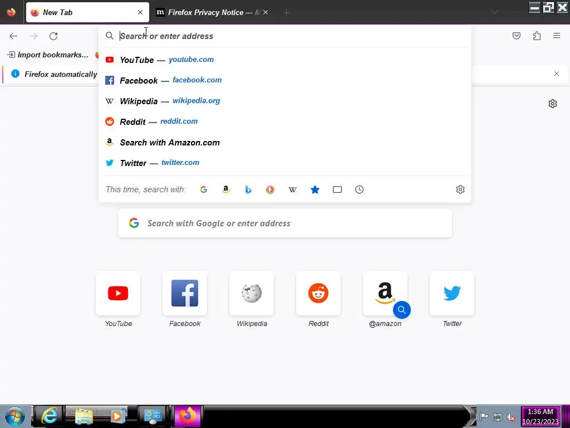This screenshot has width=570, height=428.
Task: Launch Internet Explorer from taskbar
Action: coord(50,416)
